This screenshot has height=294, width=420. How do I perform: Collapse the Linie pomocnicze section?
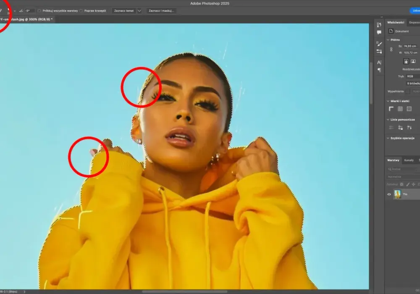(388, 119)
